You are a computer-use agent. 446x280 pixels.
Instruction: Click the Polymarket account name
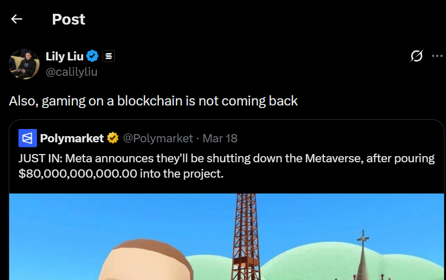coord(72,138)
